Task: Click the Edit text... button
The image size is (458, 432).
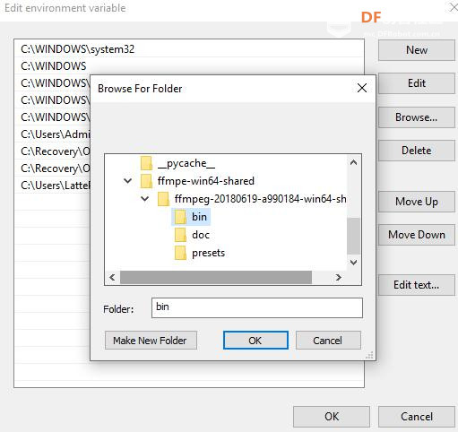Action: coord(417,285)
